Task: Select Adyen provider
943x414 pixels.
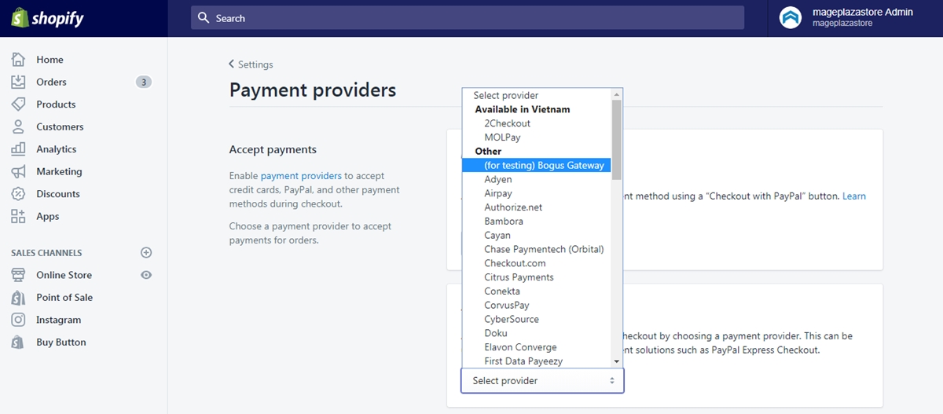Action: tap(537, 179)
